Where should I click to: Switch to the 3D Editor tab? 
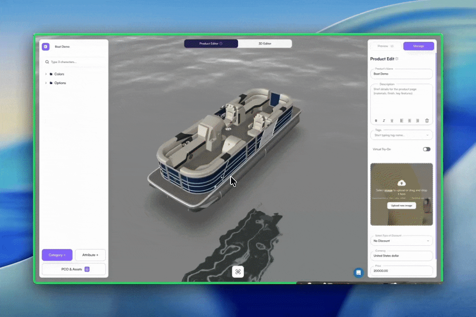tap(265, 44)
